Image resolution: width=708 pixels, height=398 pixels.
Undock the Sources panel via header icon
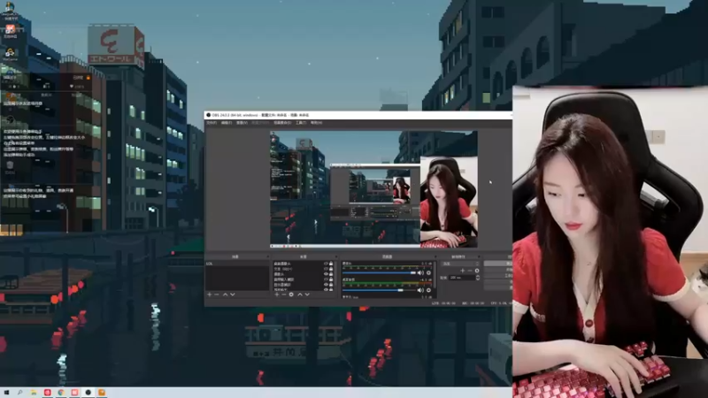point(336,256)
